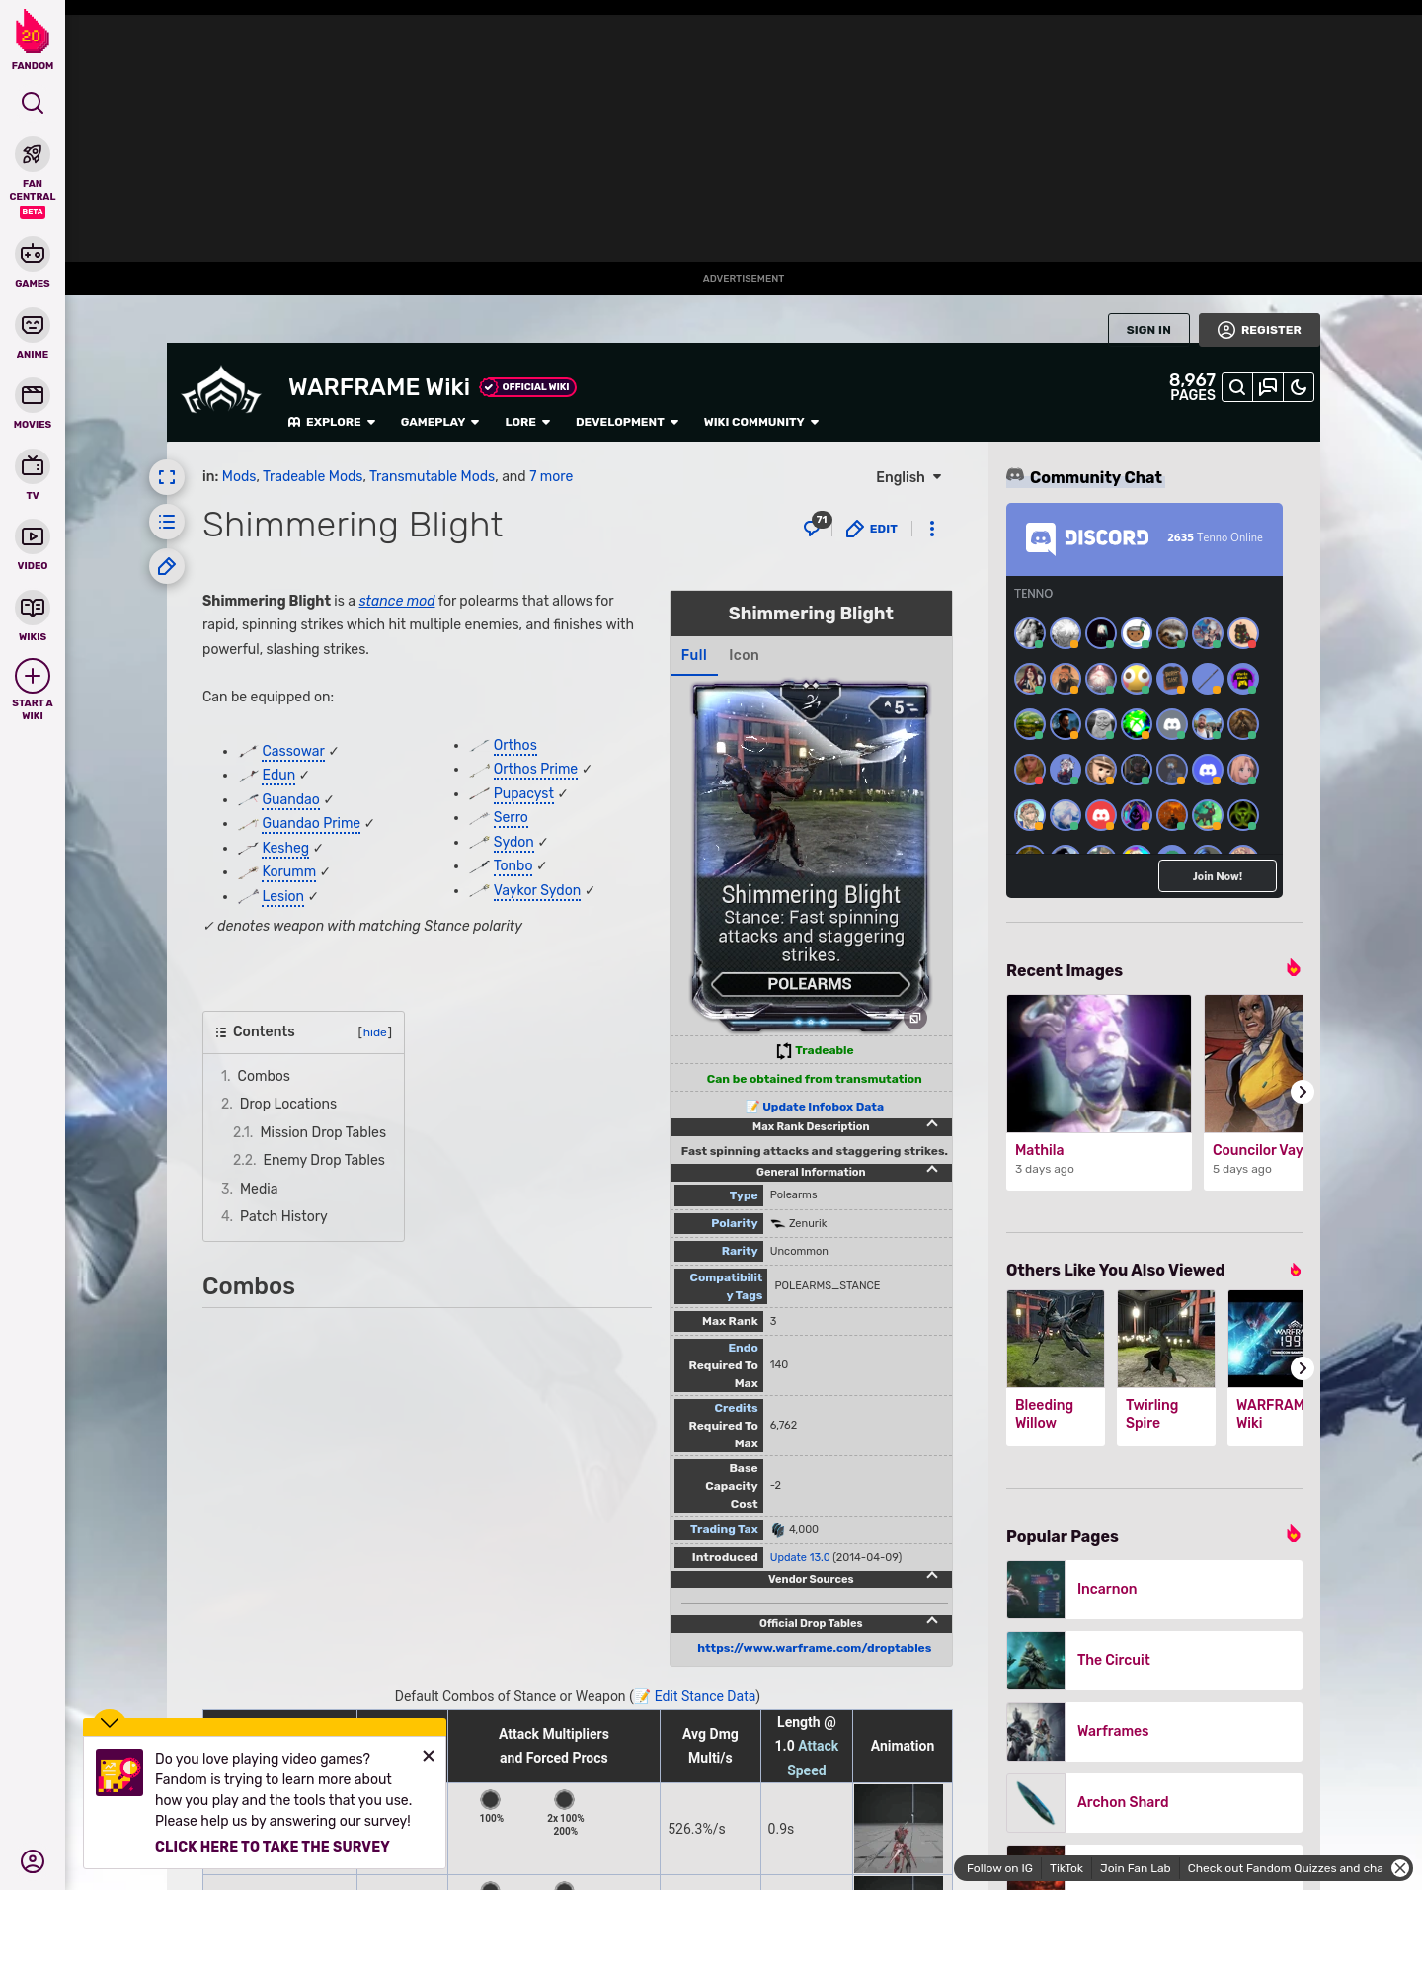Image resolution: width=1422 pixels, height=1976 pixels.
Task: Switch to the Full image tab
Action: click(694, 655)
